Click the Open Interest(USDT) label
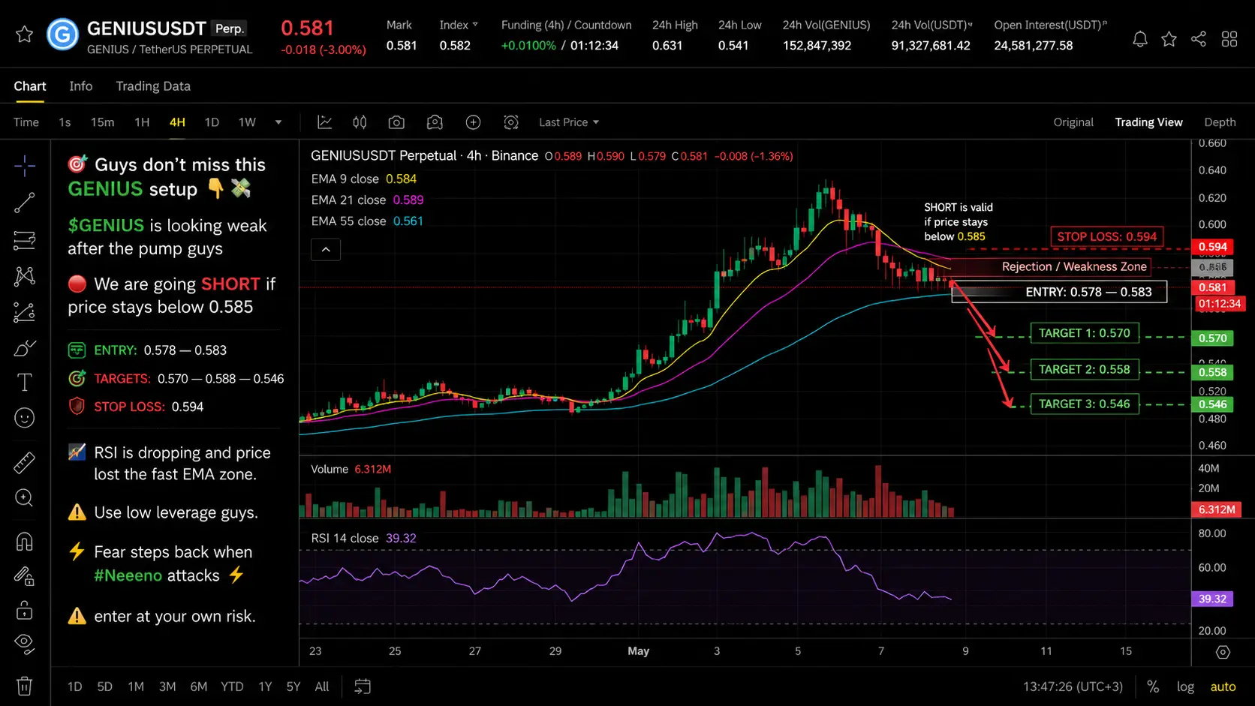1255x706 pixels. [1050, 25]
